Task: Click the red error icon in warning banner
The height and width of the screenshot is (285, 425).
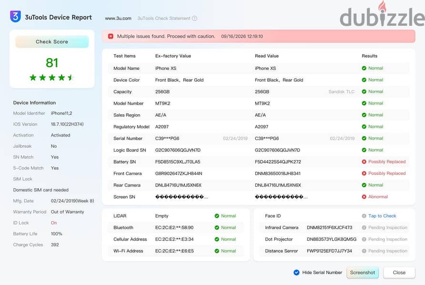Action: point(111,36)
